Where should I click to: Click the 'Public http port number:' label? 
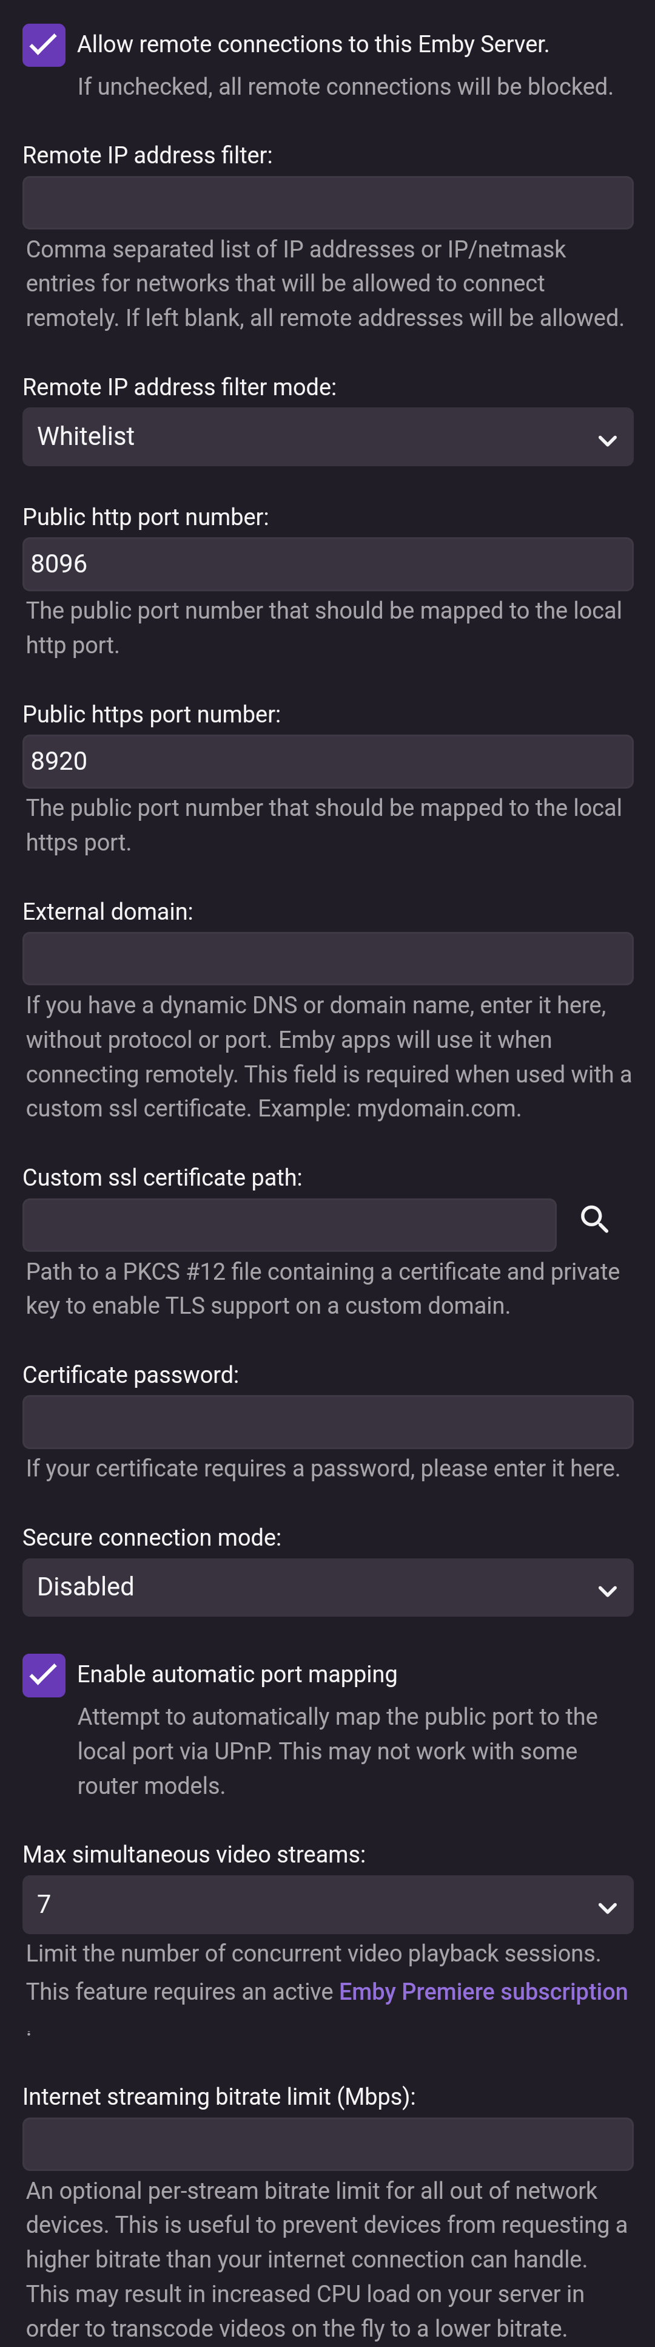click(146, 517)
